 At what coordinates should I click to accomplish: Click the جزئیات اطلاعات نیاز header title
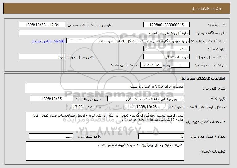coord(207,9)
